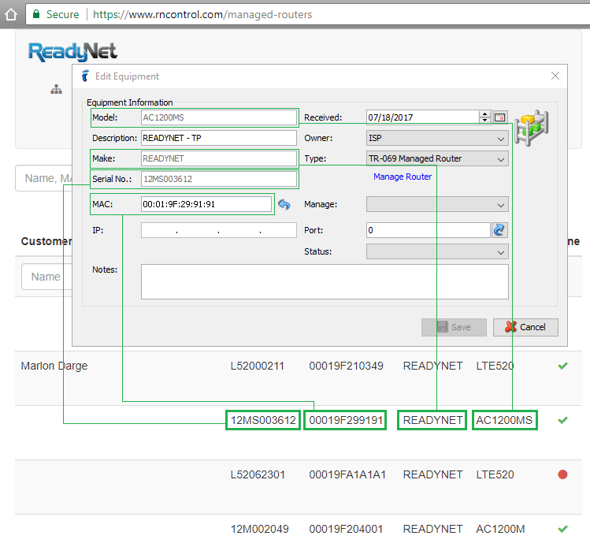Click the browser URL address bar
This screenshot has width=590, height=543.
[x=306, y=14]
